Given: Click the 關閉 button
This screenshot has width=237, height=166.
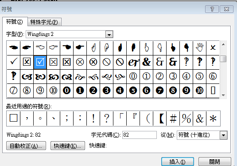Looking at the screenshot, I should coord(215,162).
